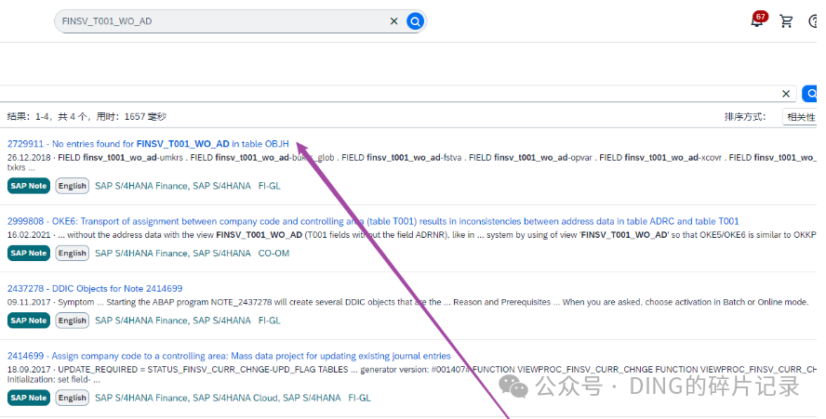Open the shopping cart
This screenshot has width=826, height=419.
pyautogui.click(x=786, y=21)
